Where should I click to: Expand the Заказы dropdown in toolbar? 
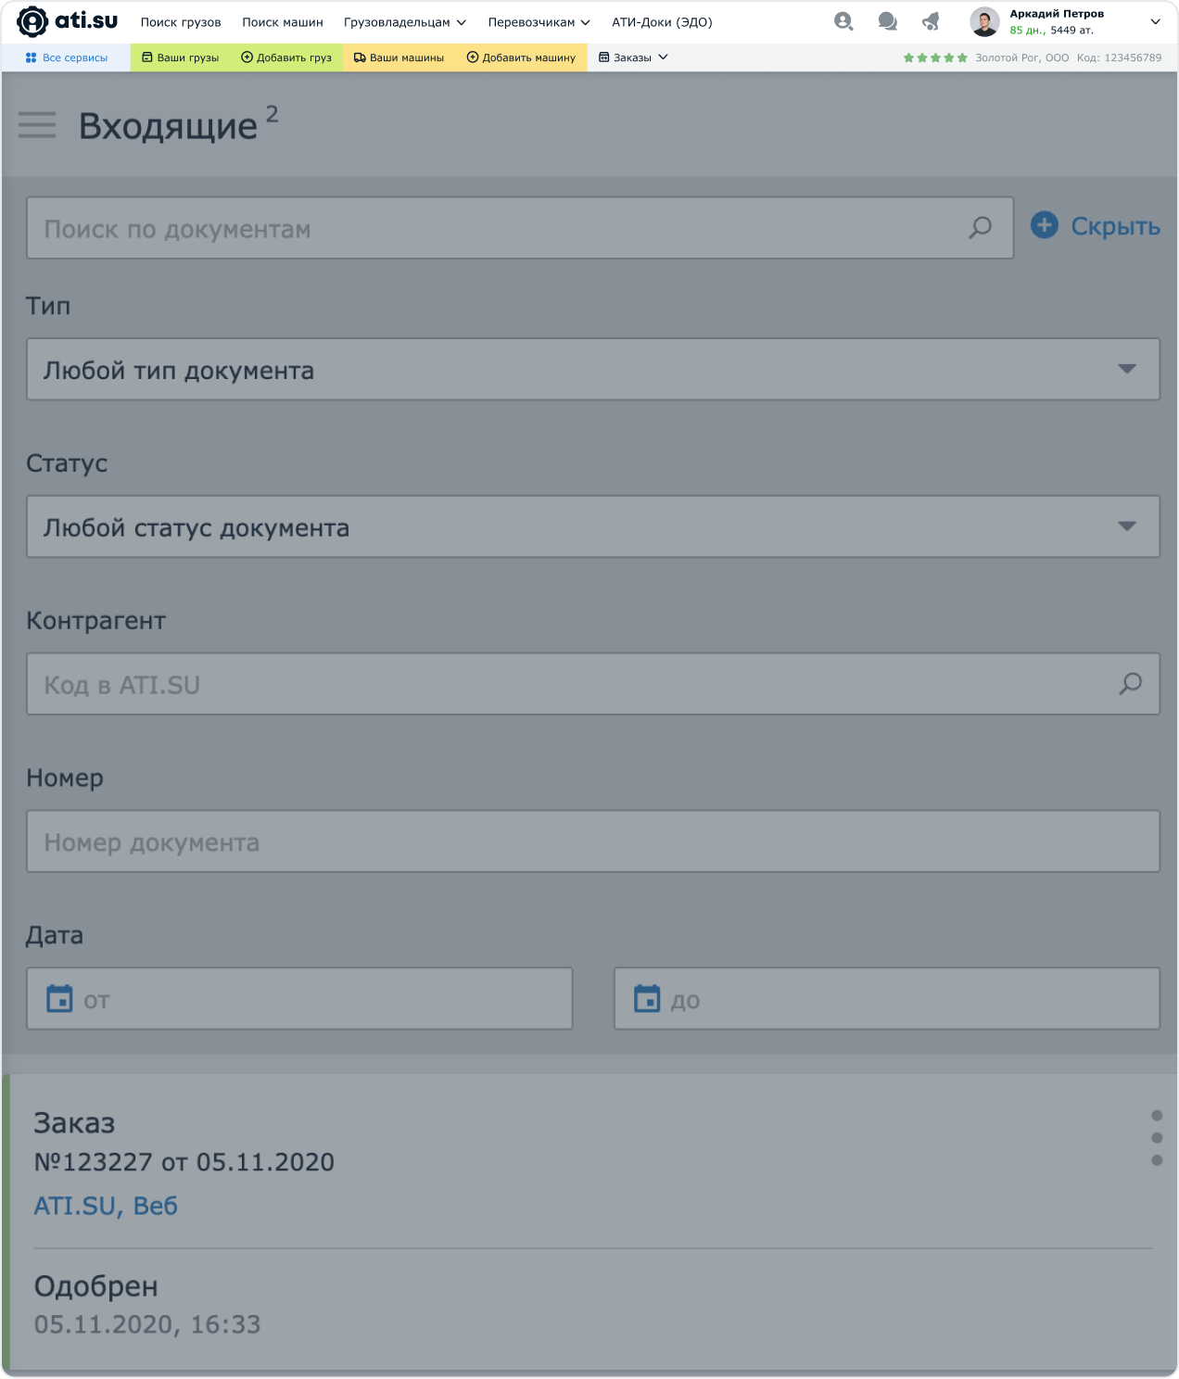634,57
